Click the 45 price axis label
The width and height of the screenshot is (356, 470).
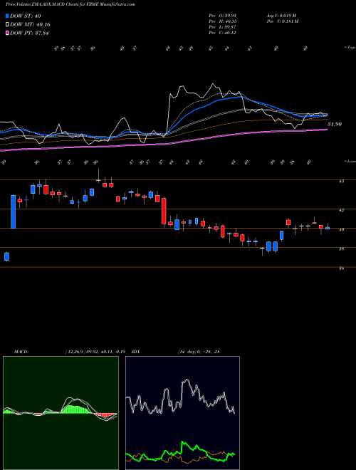click(340, 181)
